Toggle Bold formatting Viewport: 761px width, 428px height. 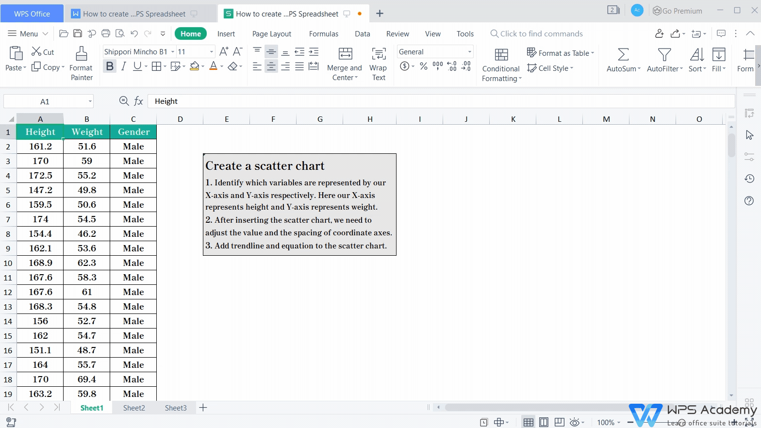(x=110, y=66)
